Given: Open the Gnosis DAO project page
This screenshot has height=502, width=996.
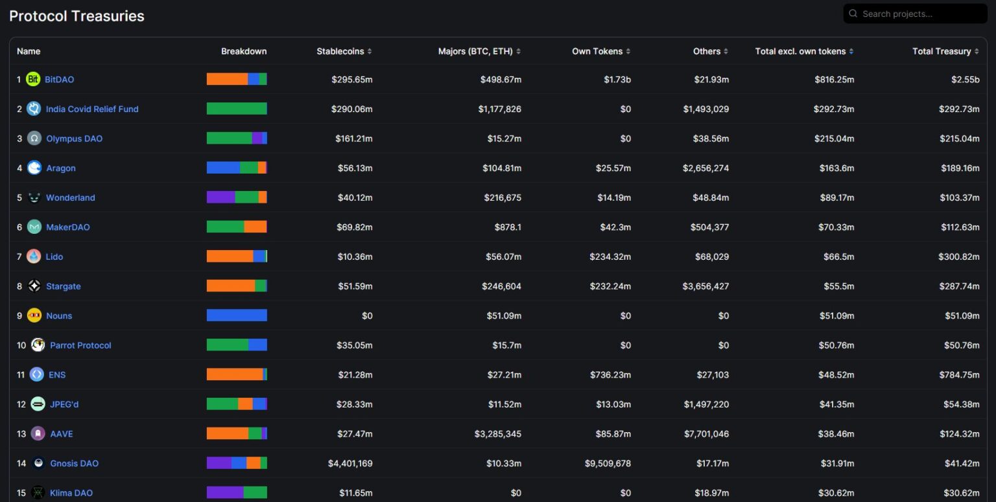Looking at the screenshot, I should click(74, 463).
